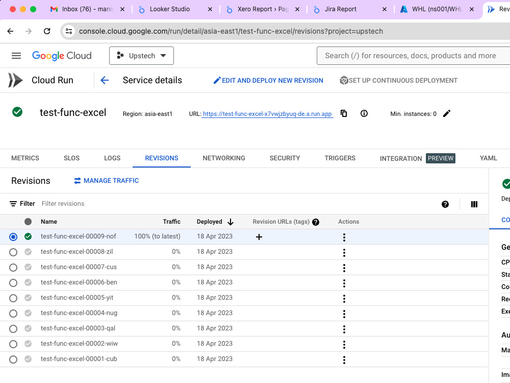The image size is (510, 383).
Task: Select radio for test-func-excel-00004-nug
Action: pyautogui.click(x=13, y=314)
